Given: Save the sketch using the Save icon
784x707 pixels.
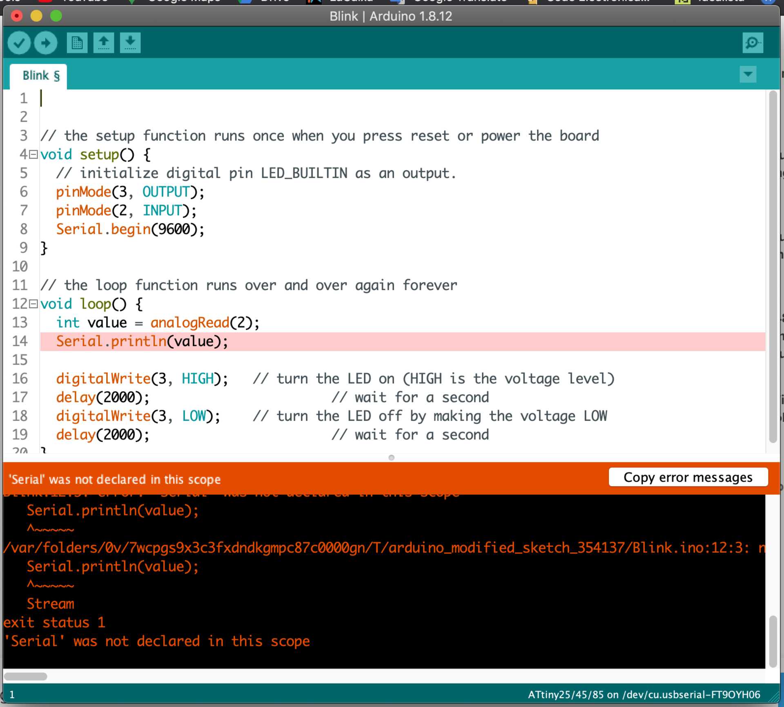Looking at the screenshot, I should tap(130, 42).
